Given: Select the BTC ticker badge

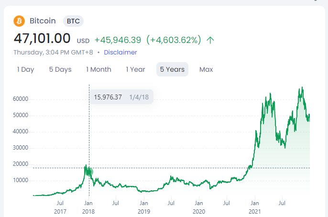Looking at the screenshot, I should (x=73, y=21).
